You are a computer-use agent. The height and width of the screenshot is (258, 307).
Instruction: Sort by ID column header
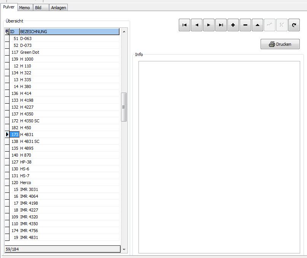(x=14, y=32)
